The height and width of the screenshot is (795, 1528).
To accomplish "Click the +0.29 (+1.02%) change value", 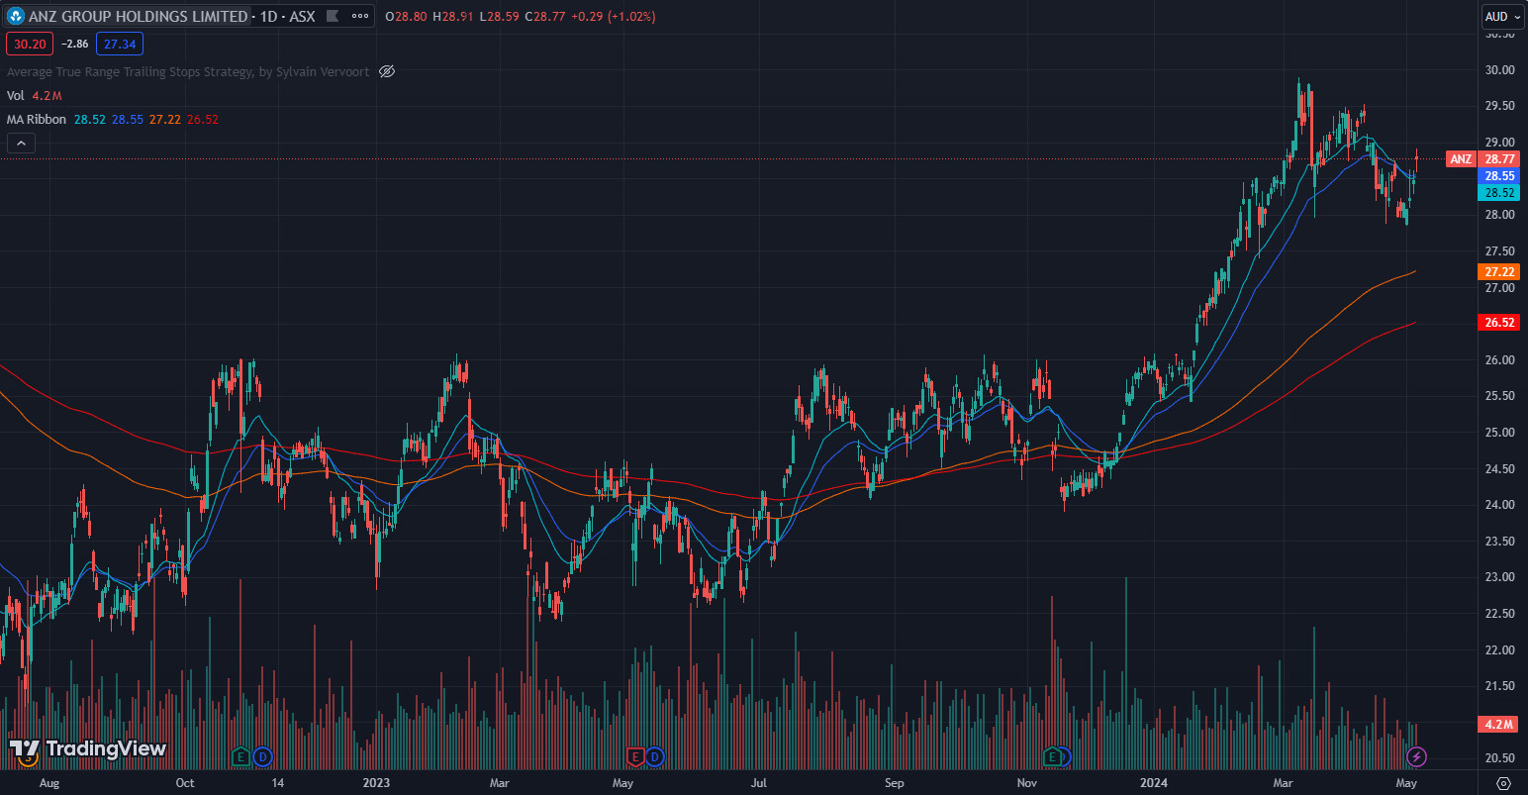I will [615, 17].
